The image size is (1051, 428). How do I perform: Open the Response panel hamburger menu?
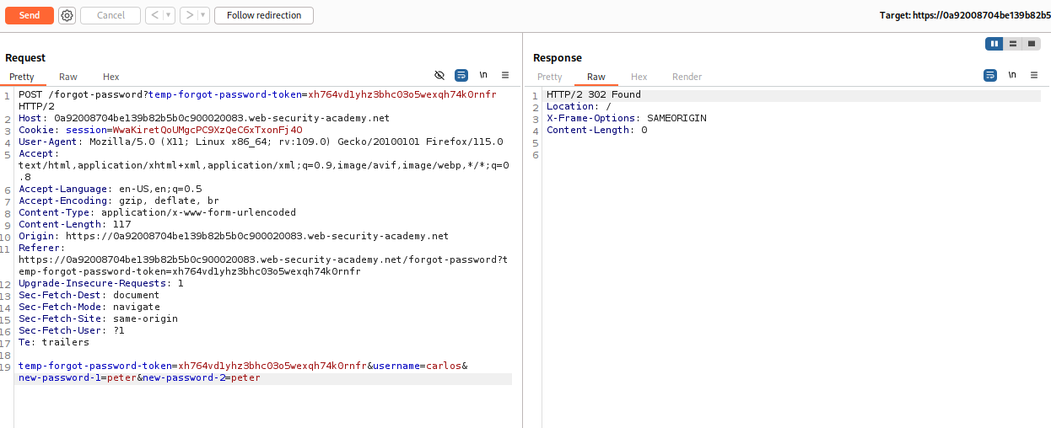pyautogui.click(x=1034, y=75)
